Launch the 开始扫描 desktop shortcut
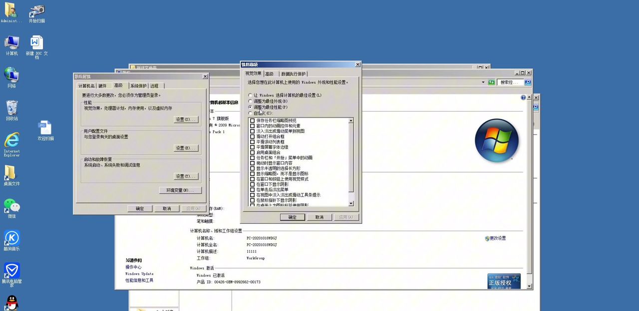This screenshot has width=639, height=311. [36, 13]
